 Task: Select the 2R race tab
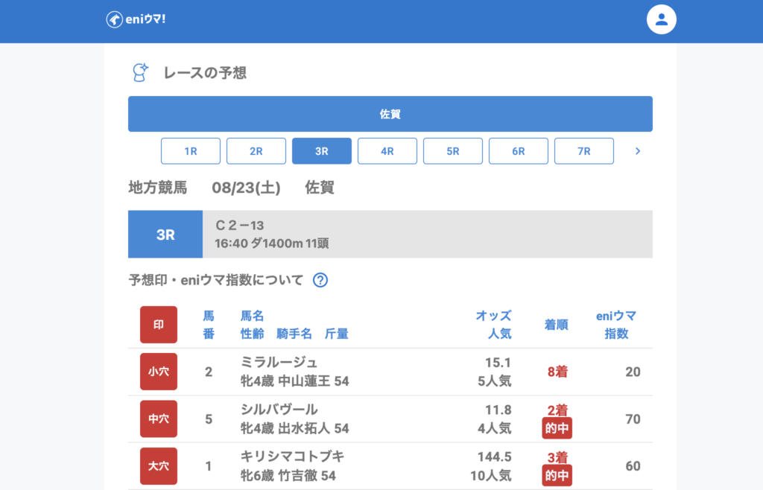point(256,151)
